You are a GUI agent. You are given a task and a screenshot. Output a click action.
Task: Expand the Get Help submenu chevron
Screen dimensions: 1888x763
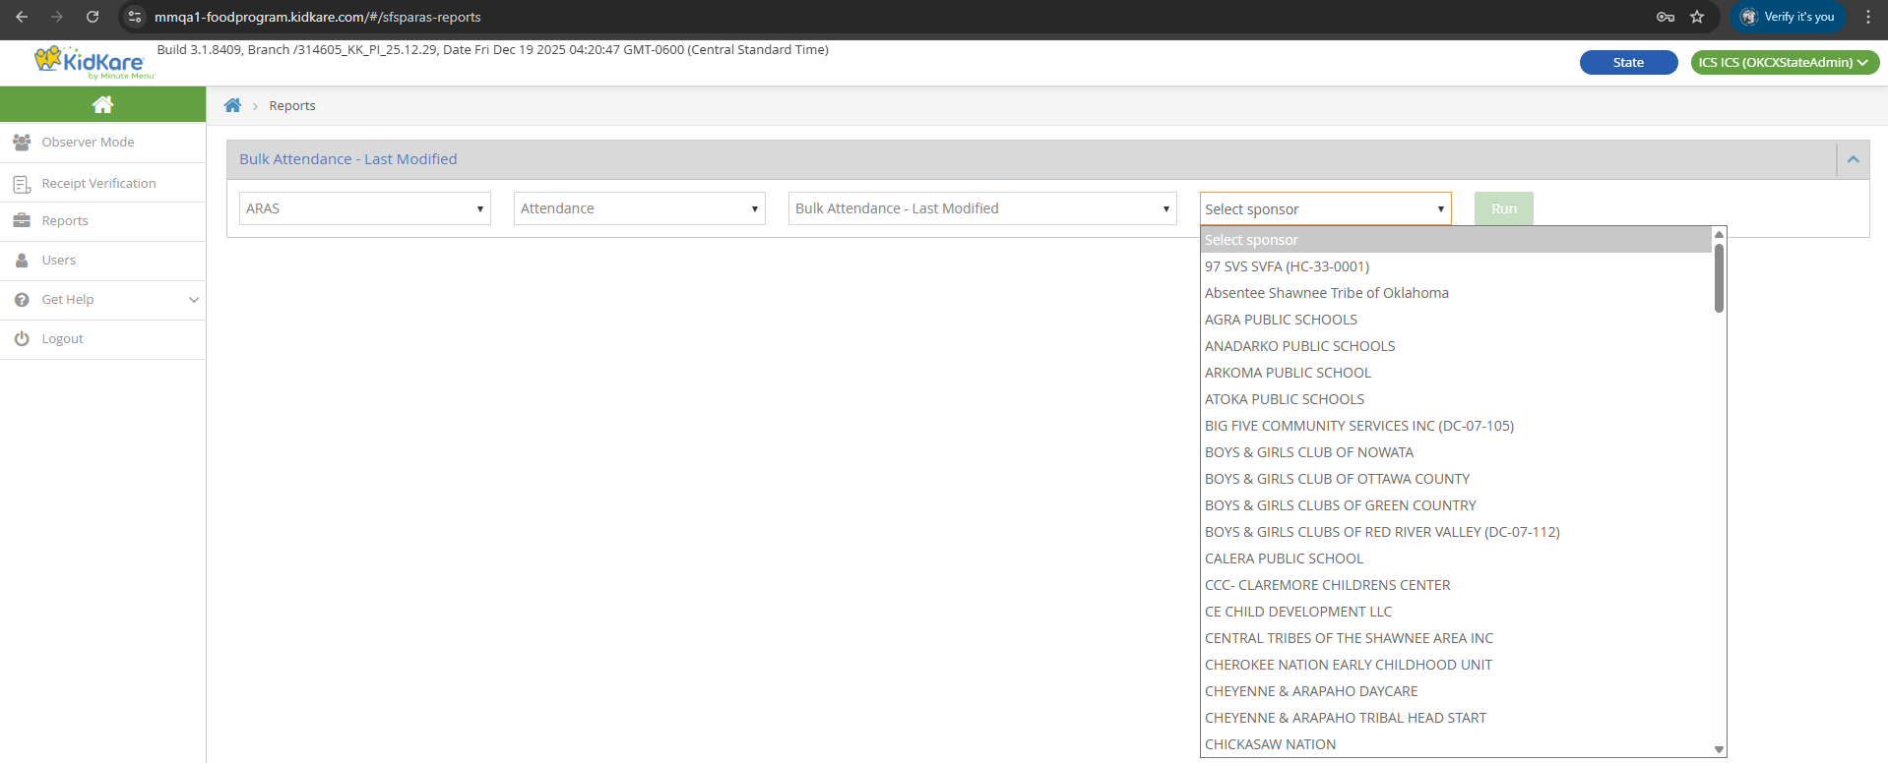[194, 300]
